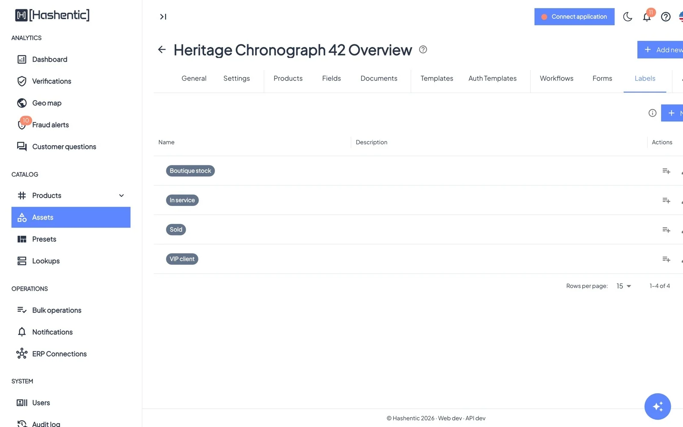Viewport: 683px width, 427px height.
Task: Toggle dark mode moon icon
Action: [628, 17]
